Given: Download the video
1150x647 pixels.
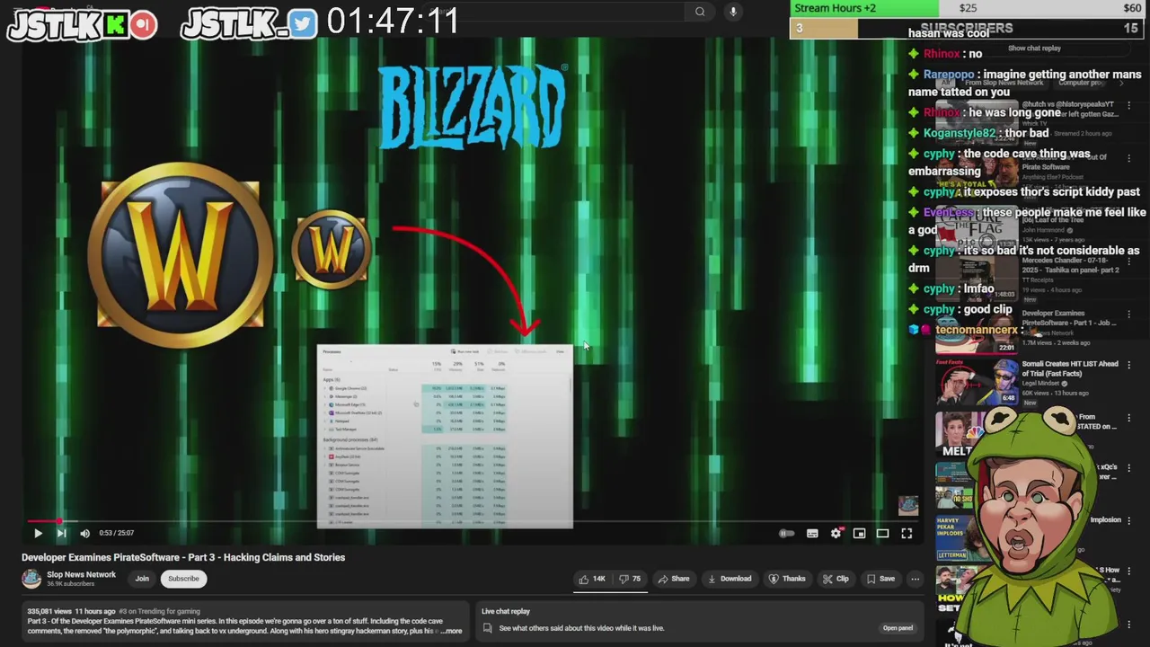Looking at the screenshot, I should point(730,579).
